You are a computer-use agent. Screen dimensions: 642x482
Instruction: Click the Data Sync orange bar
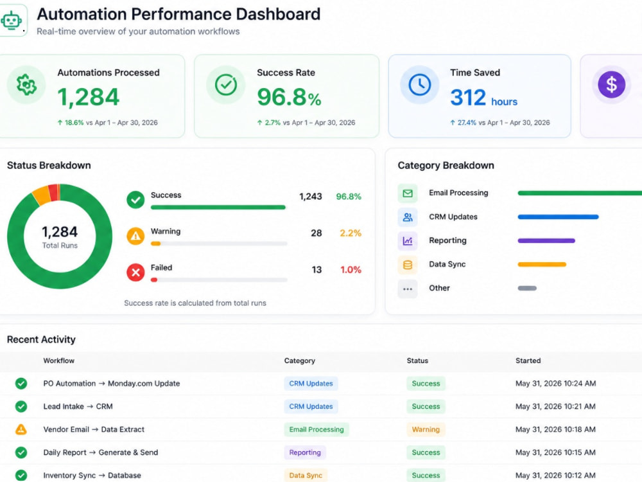pos(542,264)
